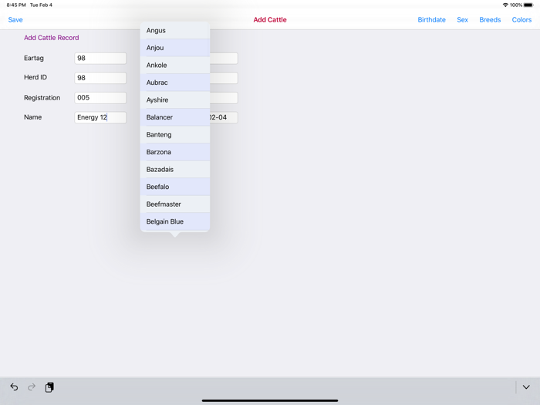The height and width of the screenshot is (405, 540).
Task: Choose Anjou breed from list
Action: 175,48
